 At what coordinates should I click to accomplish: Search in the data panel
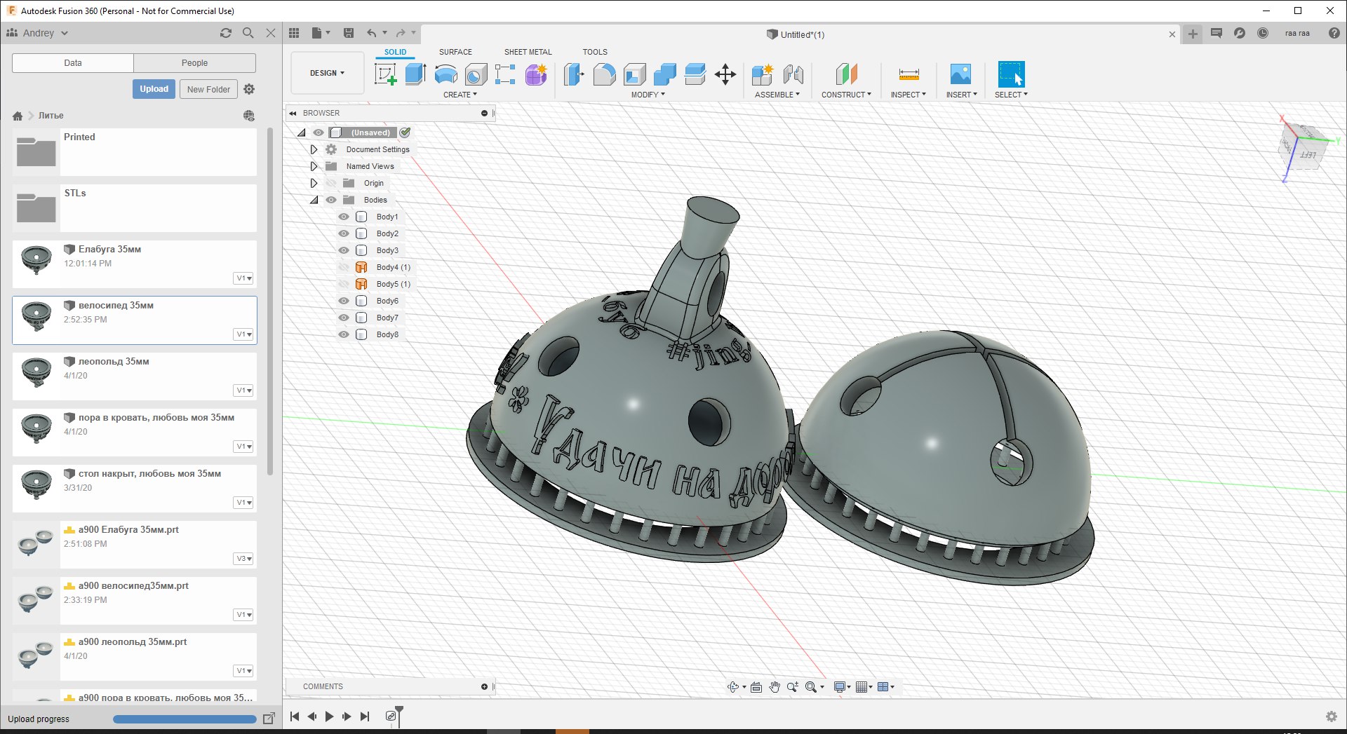(x=248, y=33)
